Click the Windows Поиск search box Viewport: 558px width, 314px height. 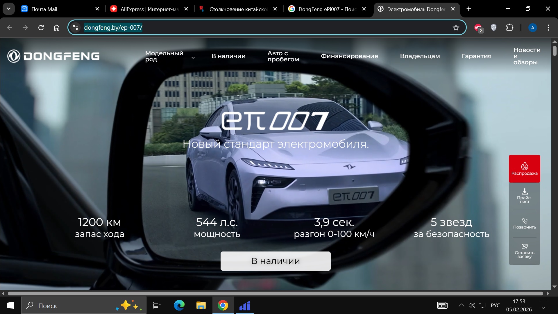[84, 305]
